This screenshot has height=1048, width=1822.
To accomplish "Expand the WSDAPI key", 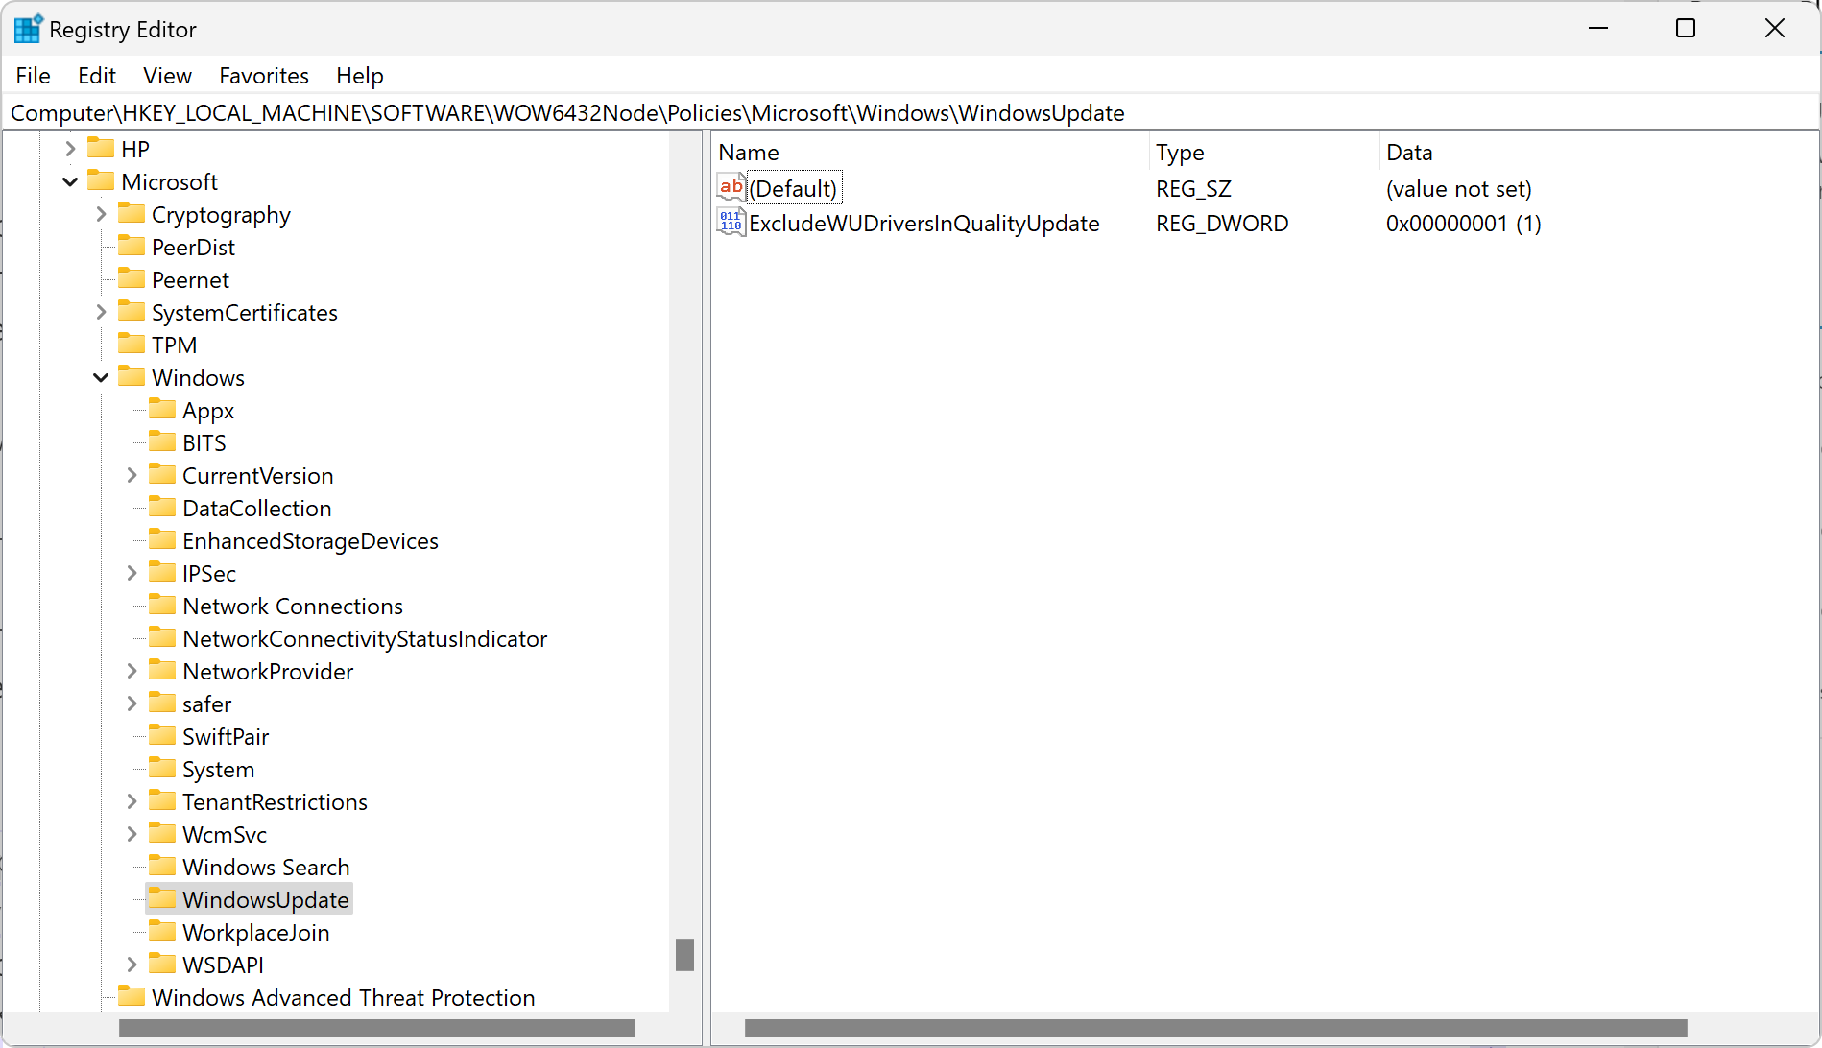I will click(132, 964).
